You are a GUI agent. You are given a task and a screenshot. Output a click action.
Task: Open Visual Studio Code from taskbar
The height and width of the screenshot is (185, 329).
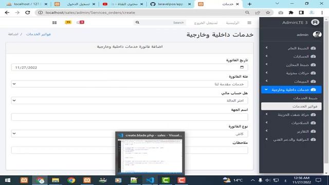(x=150, y=180)
